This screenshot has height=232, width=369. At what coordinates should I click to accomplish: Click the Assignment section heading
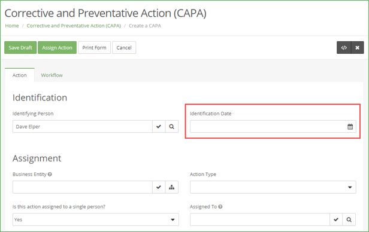click(x=37, y=158)
